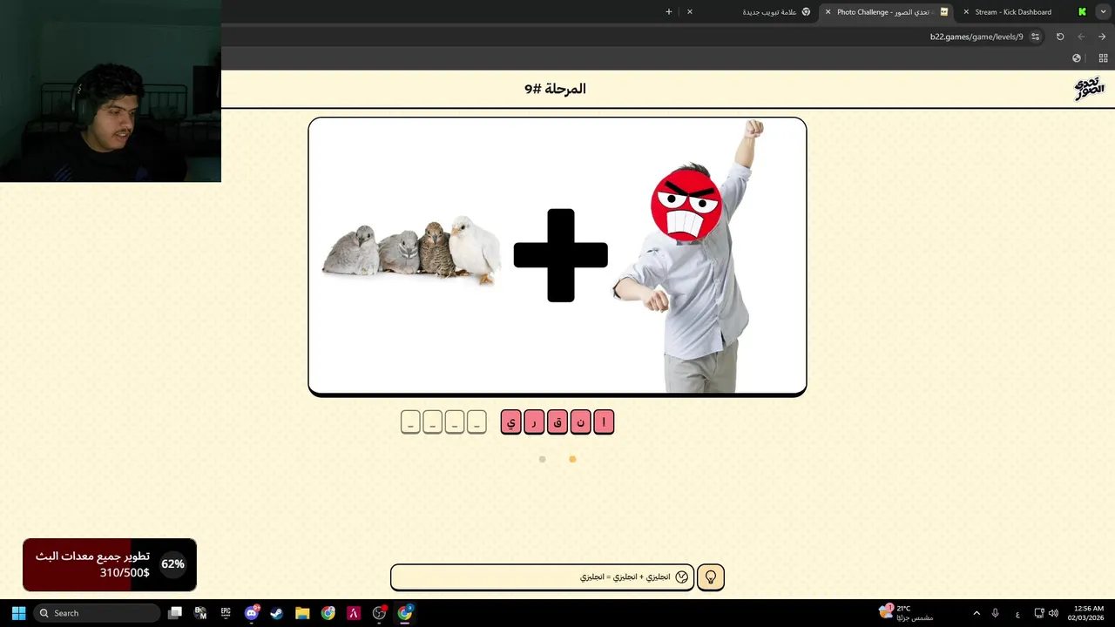Open Discord from the taskbar

252,613
